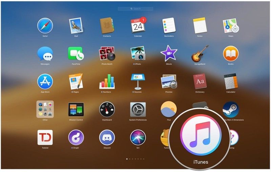Launch Todoist
This screenshot has width=271, height=172.
click(45, 137)
